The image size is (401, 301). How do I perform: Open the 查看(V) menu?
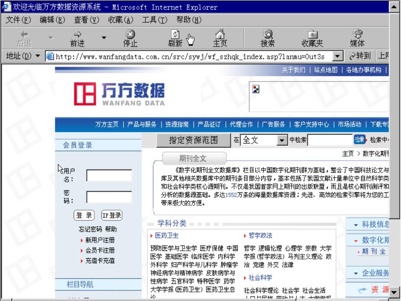(87, 20)
